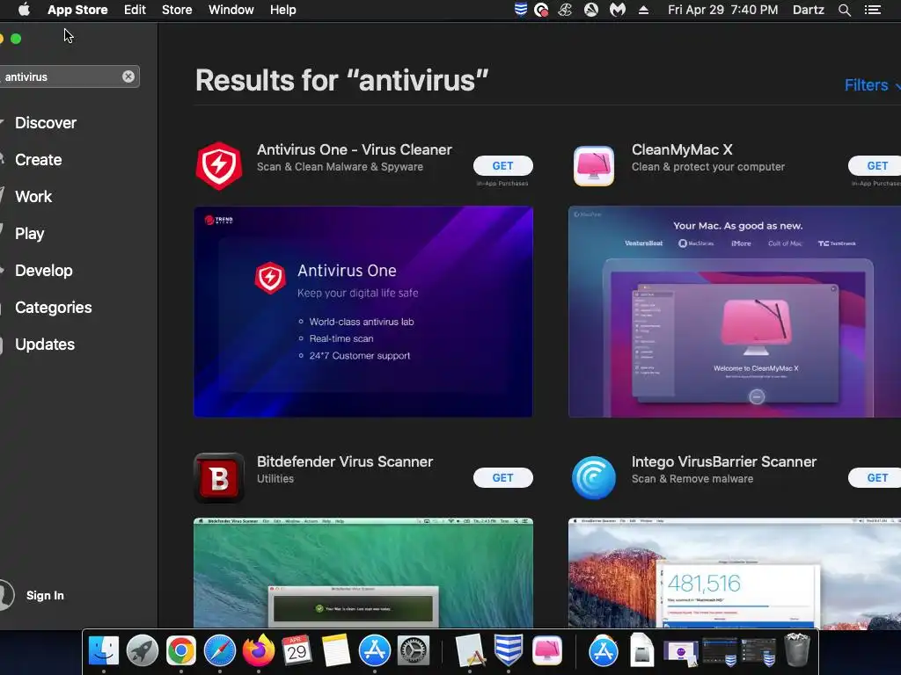Open Calendar showing Apr 29 in Dock

[x=297, y=651]
